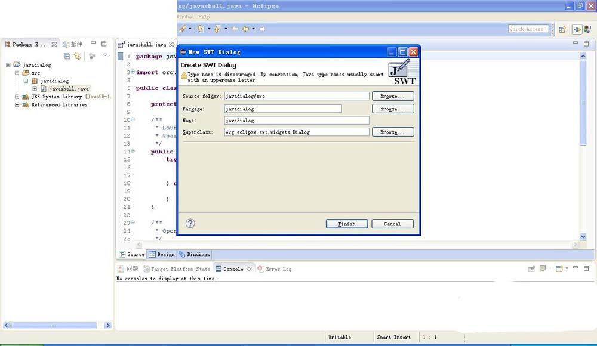Select the Run icon on the toolbar
The width and height of the screenshot is (597, 346).
coord(217,29)
